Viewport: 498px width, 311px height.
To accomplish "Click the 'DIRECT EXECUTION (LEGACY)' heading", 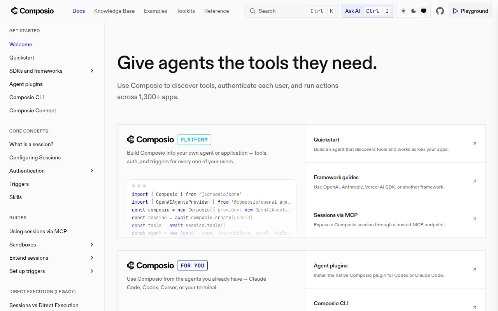I will [x=42, y=292].
